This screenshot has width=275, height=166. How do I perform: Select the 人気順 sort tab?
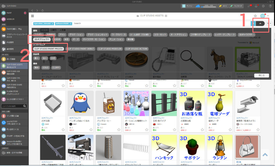[63, 30]
